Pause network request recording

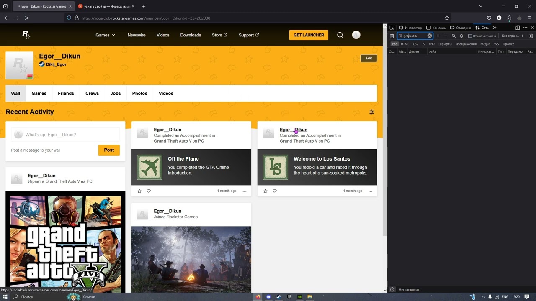coord(438,36)
